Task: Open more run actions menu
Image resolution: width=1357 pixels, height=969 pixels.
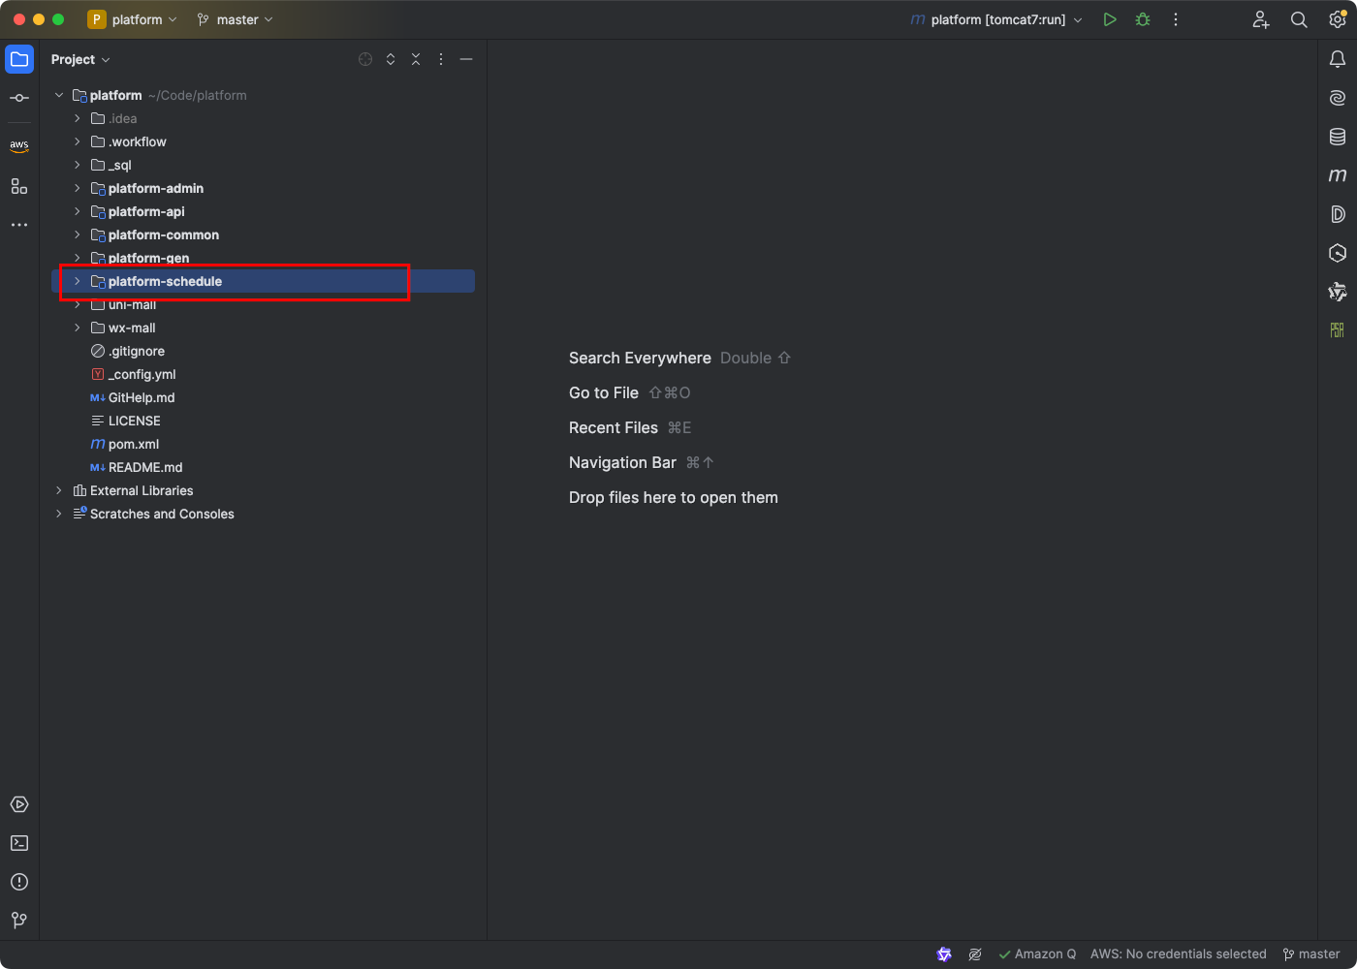Action: click(x=1176, y=19)
